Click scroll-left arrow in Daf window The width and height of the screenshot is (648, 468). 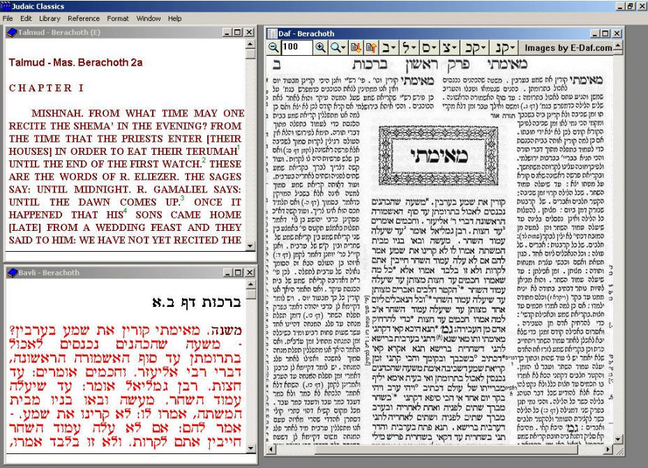coord(271,449)
